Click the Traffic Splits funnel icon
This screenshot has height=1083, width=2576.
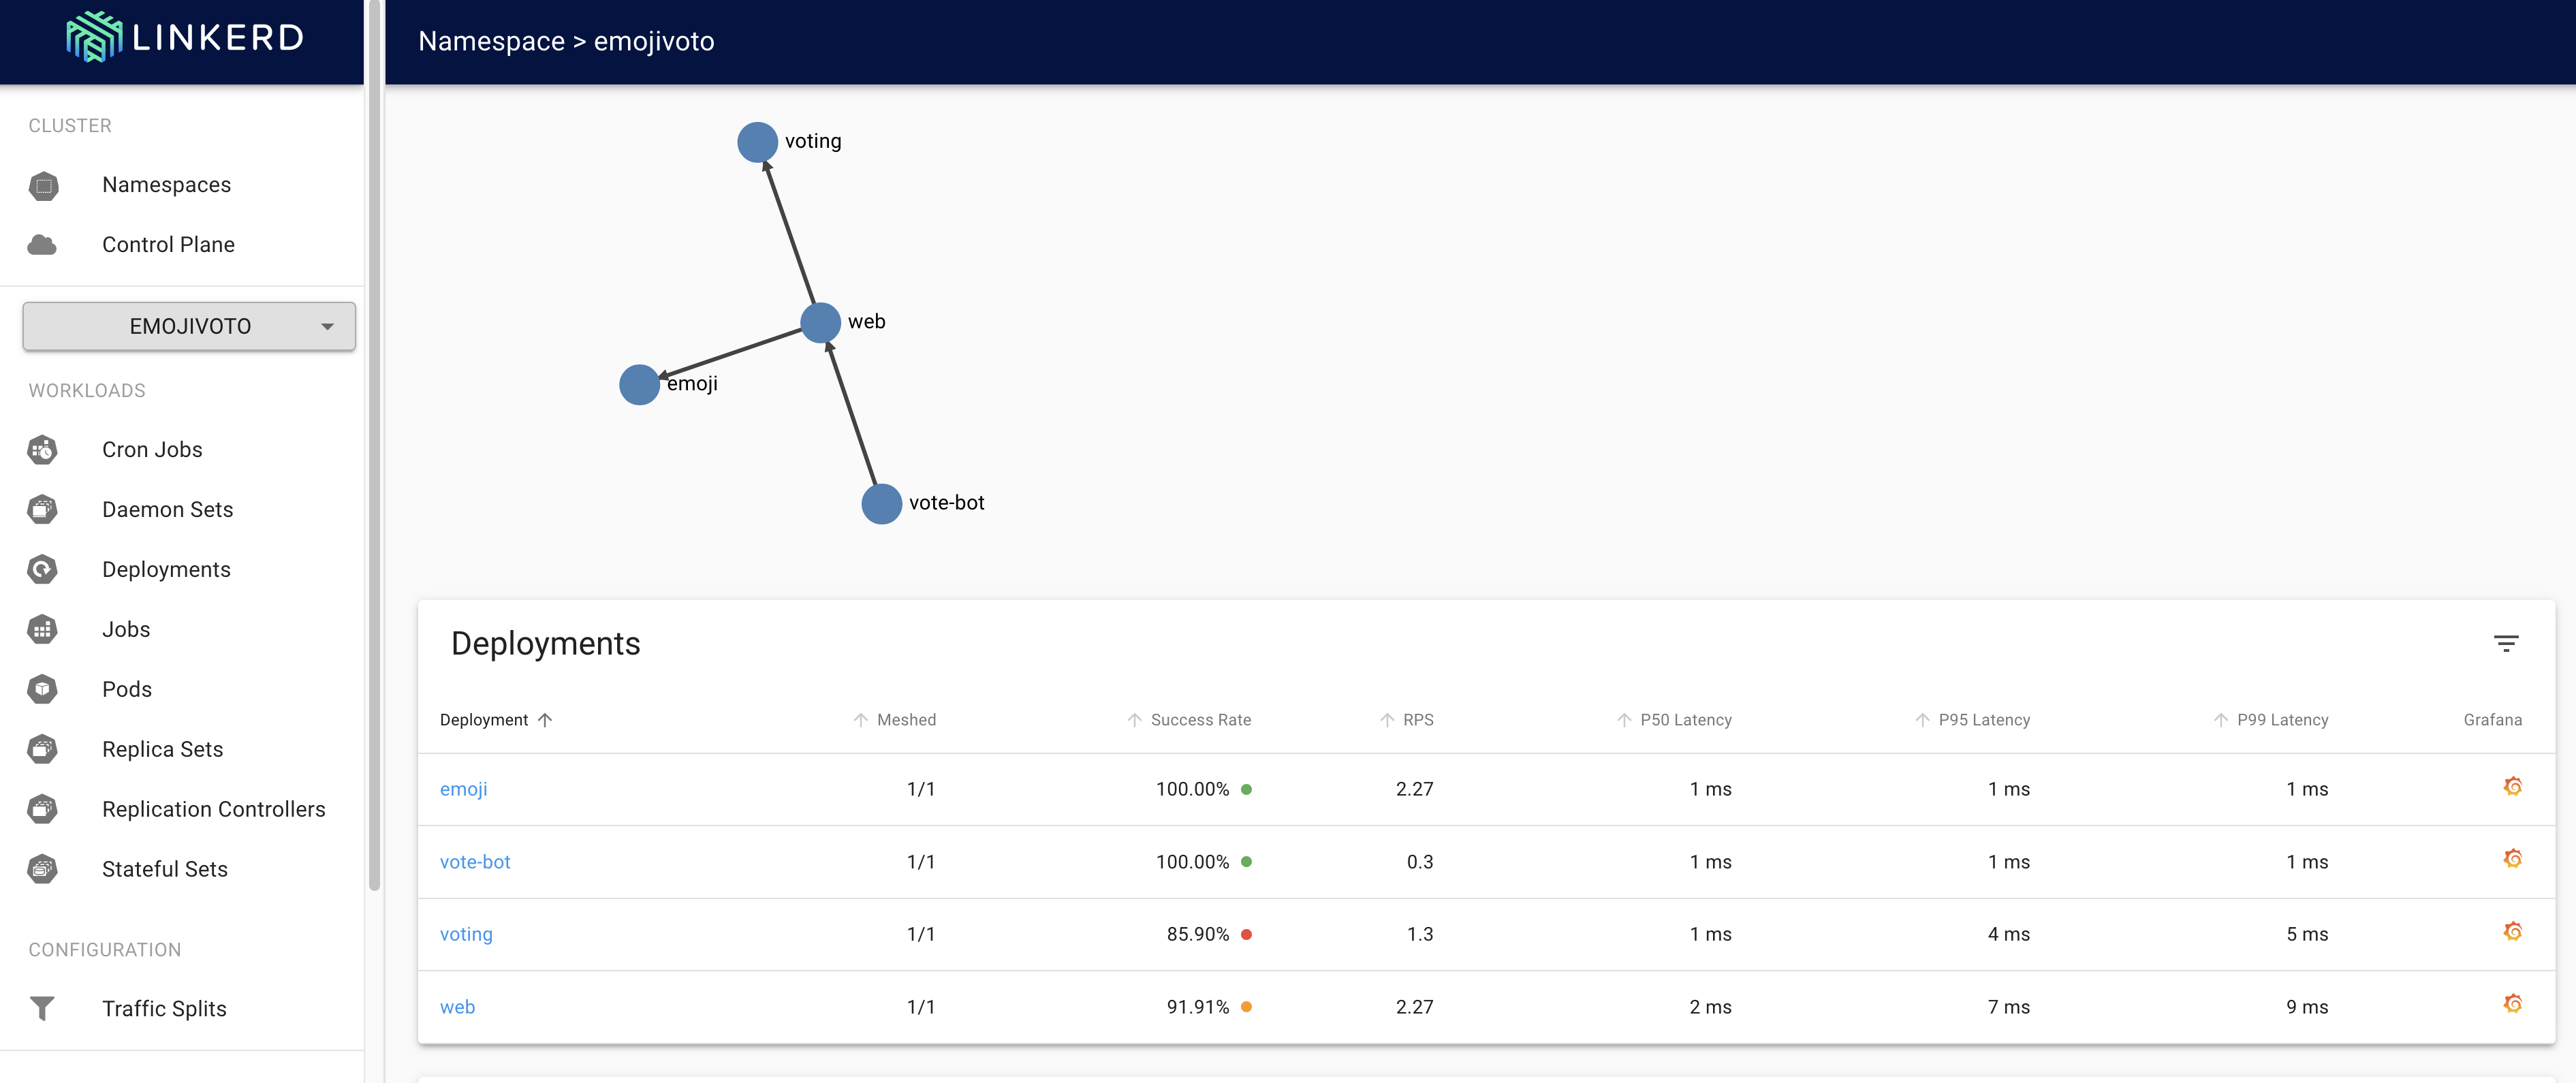tap(42, 1008)
